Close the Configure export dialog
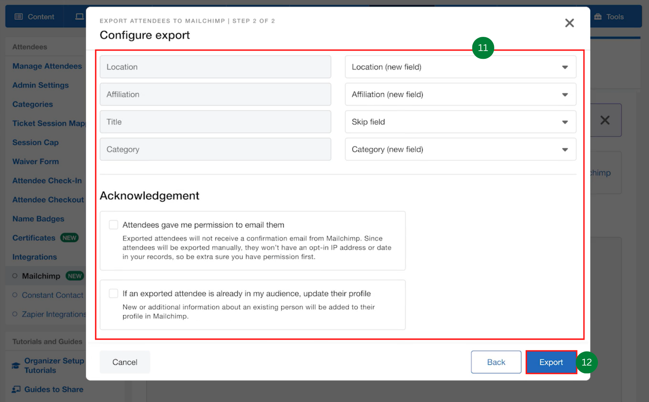 569,23
